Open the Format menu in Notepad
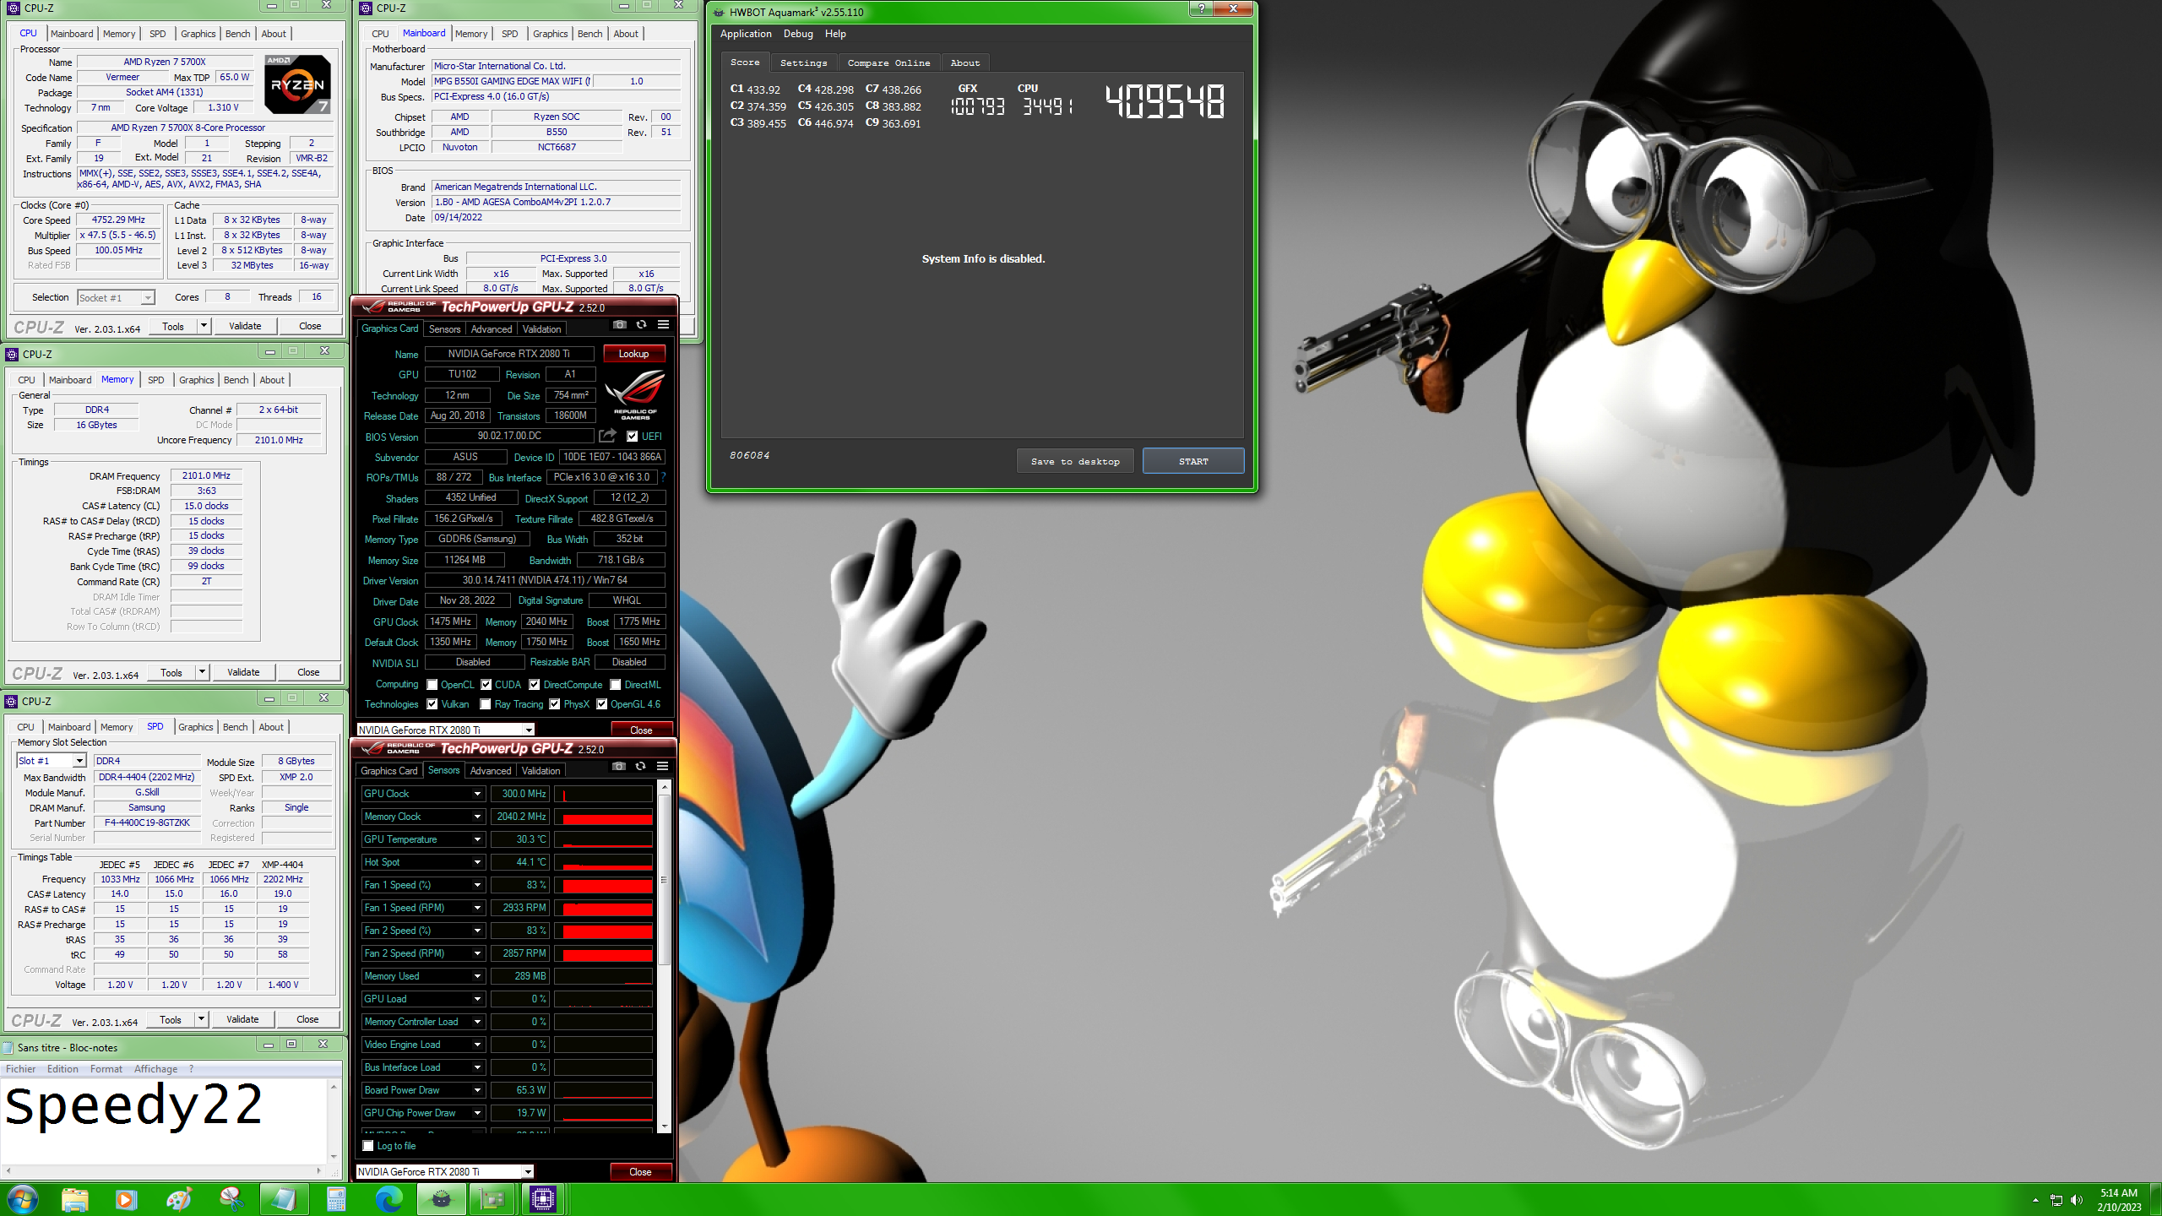Image resolution: width=2162 pixels, height=1216 pixels. pos(106,1069)
